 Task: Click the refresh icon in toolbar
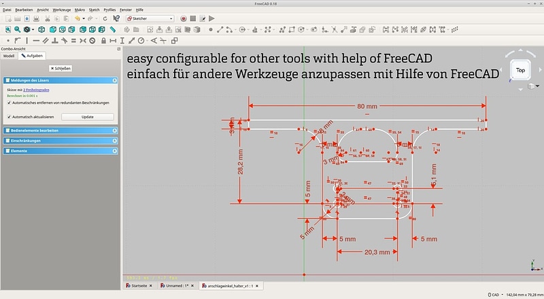pos(105,18)
